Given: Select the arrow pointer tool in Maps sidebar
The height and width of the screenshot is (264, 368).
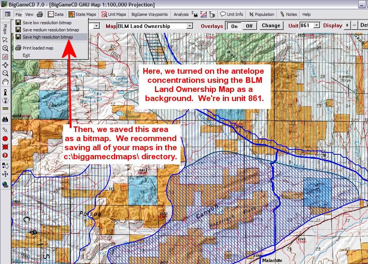Looking at the screenshot, I should click(5, 40).
